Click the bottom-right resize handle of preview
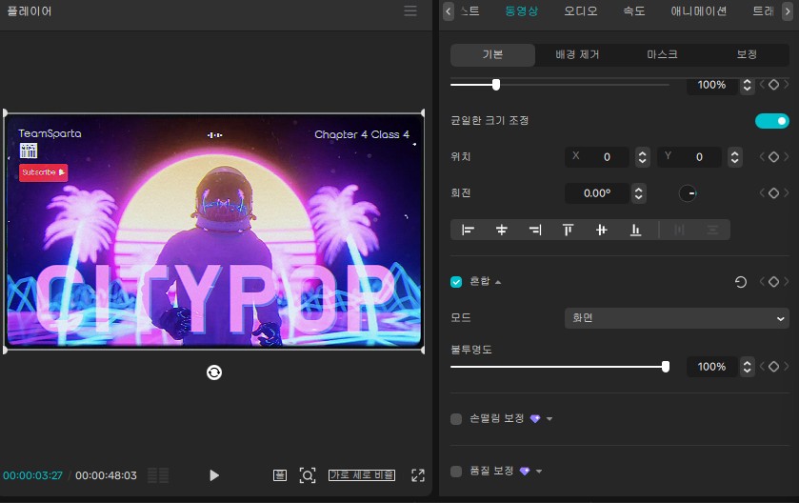Screen dimensions: 799x503 pos(423,351)
